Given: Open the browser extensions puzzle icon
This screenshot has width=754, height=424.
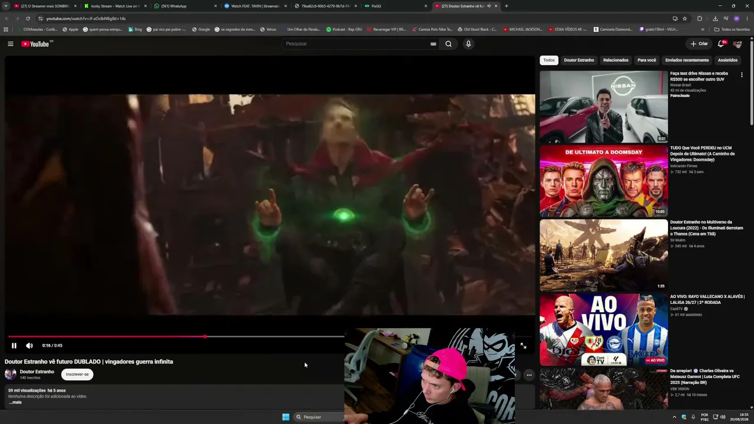Looking at the screenshot, I should (700, 18).
